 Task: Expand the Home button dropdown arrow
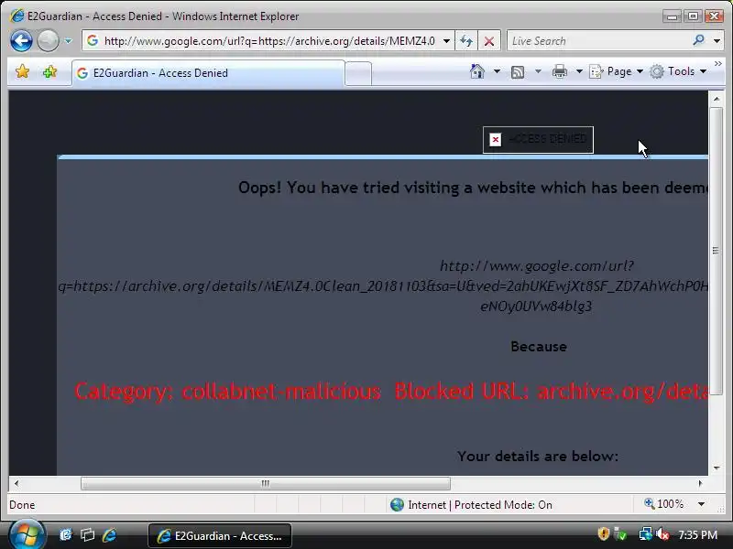(497, 71)
